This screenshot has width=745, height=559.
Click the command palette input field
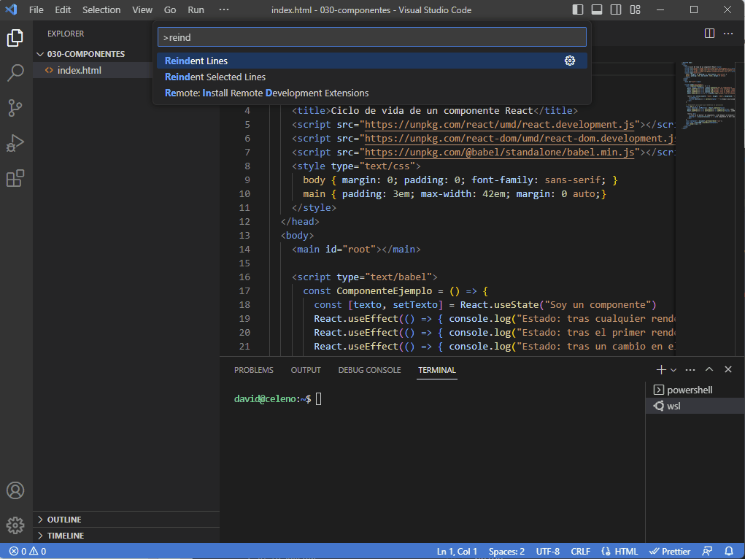click(372, 37)
